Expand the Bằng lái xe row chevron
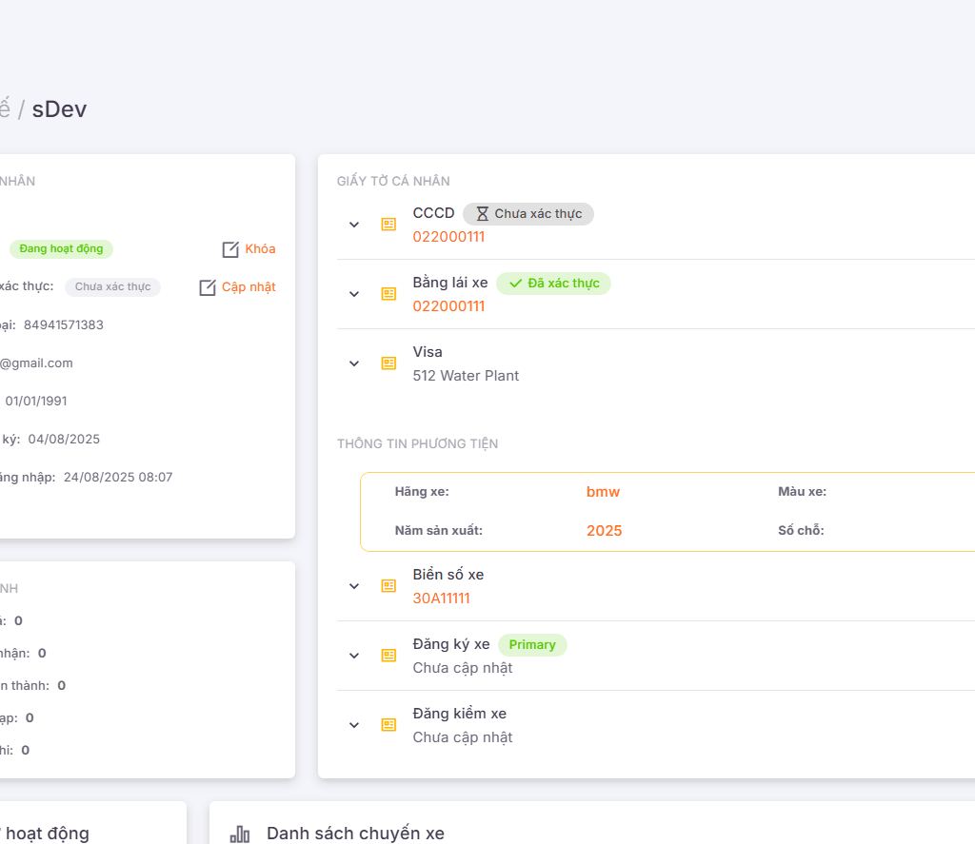This screenshot has height=844, width=975. point(354,294)
